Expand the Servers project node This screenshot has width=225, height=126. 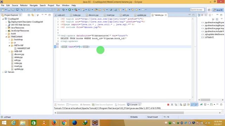tap(3, 72)
